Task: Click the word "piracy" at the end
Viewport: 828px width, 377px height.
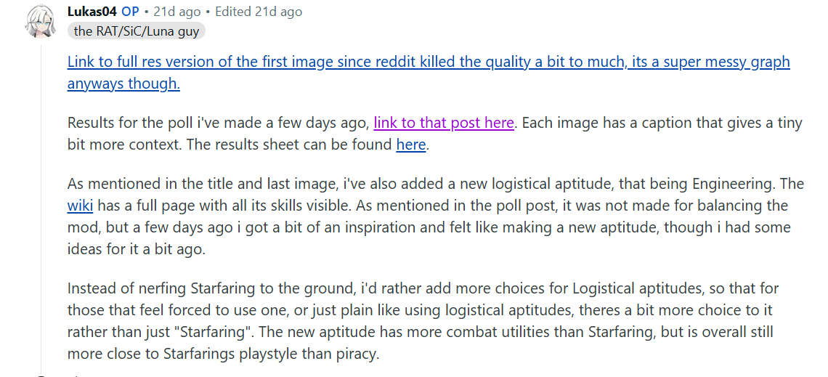Action: click(356, 354)
